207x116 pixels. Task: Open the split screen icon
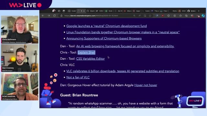[175, 16]
